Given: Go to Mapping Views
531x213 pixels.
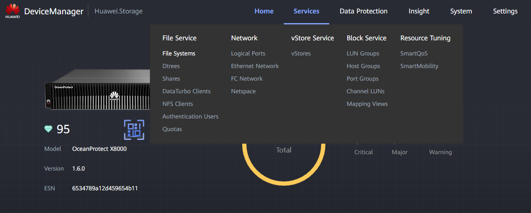Looking at the screenshot, I should pyautogui.click(x=367, y=104).
